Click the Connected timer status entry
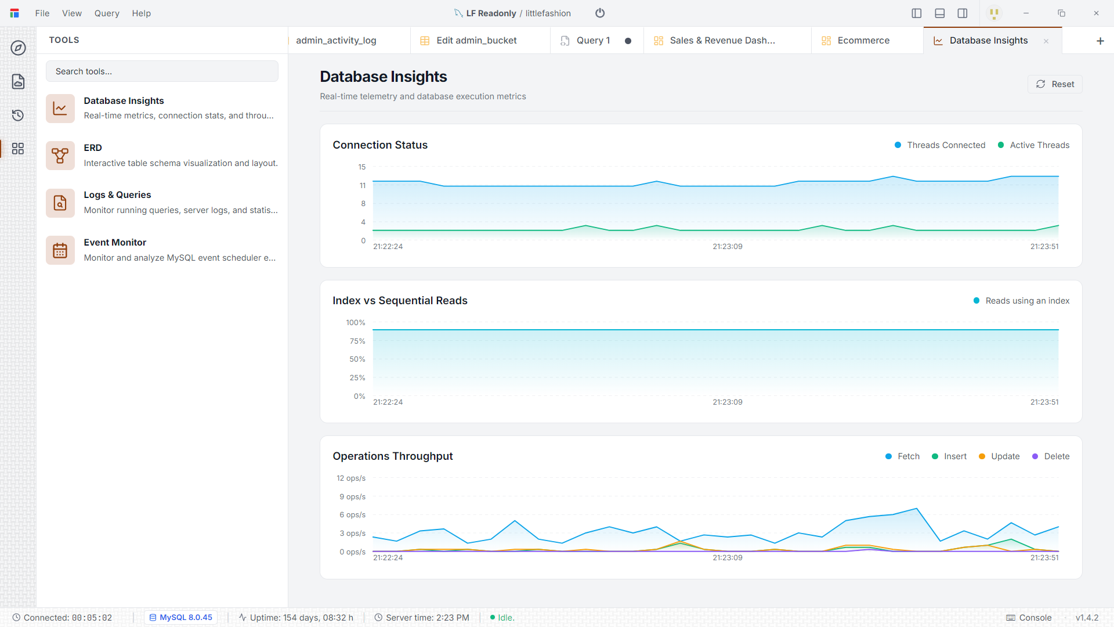This screenshot has width=1114, height=627. click(x=62, y=618)
